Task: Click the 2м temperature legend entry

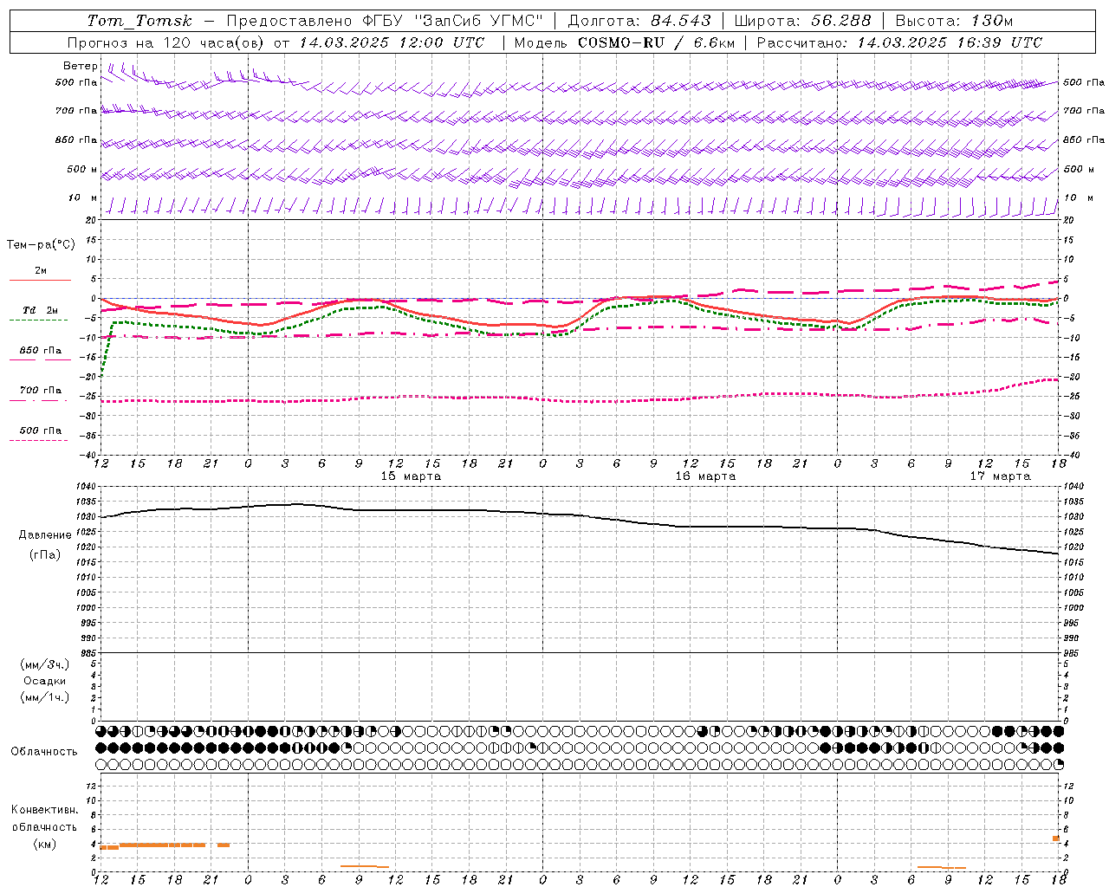Action: point(41,270)
